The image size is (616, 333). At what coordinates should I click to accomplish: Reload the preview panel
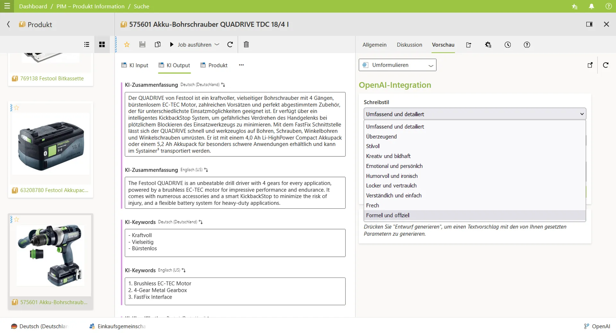606,65
